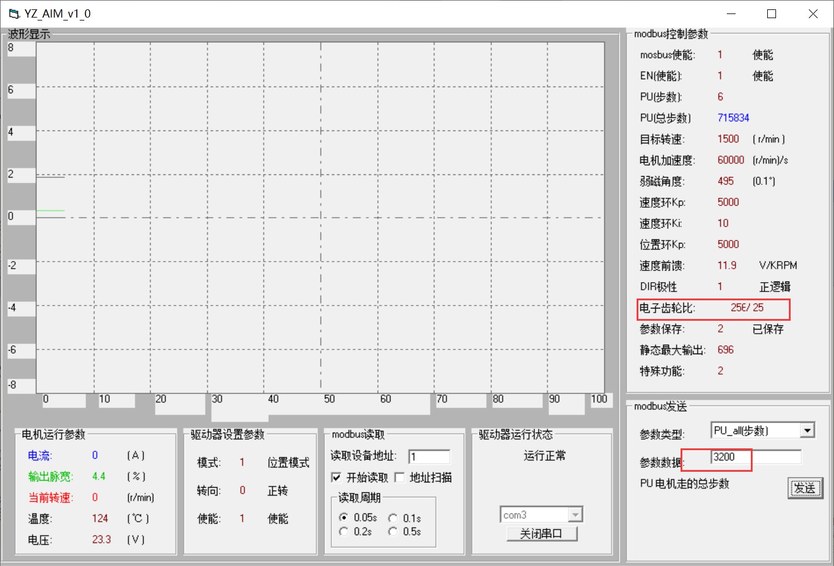Click the 关闭串口 button
834x566 pixels.
(x=542, y=534)
